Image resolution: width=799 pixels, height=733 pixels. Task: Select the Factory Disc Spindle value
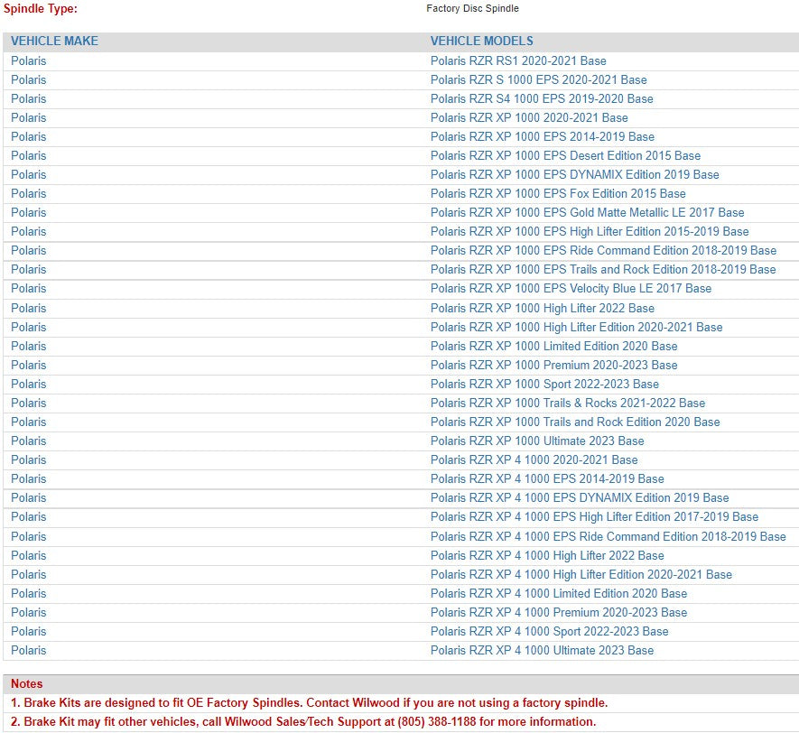(472, 9)
